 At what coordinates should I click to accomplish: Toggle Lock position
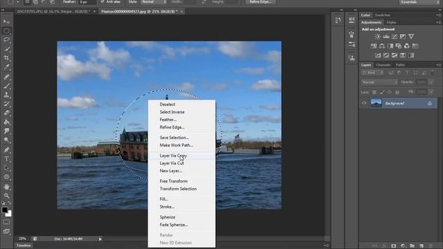pyautogui.click(x=390, y=92)
